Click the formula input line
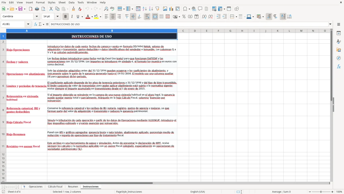This screenshot has width=344, height=194. 189,24
